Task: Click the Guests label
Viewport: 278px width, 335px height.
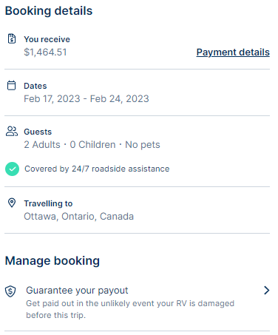Action: click(38, 132)
